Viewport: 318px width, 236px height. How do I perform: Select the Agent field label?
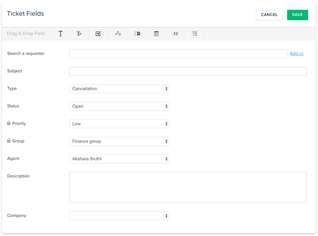(x=13, y=158)
